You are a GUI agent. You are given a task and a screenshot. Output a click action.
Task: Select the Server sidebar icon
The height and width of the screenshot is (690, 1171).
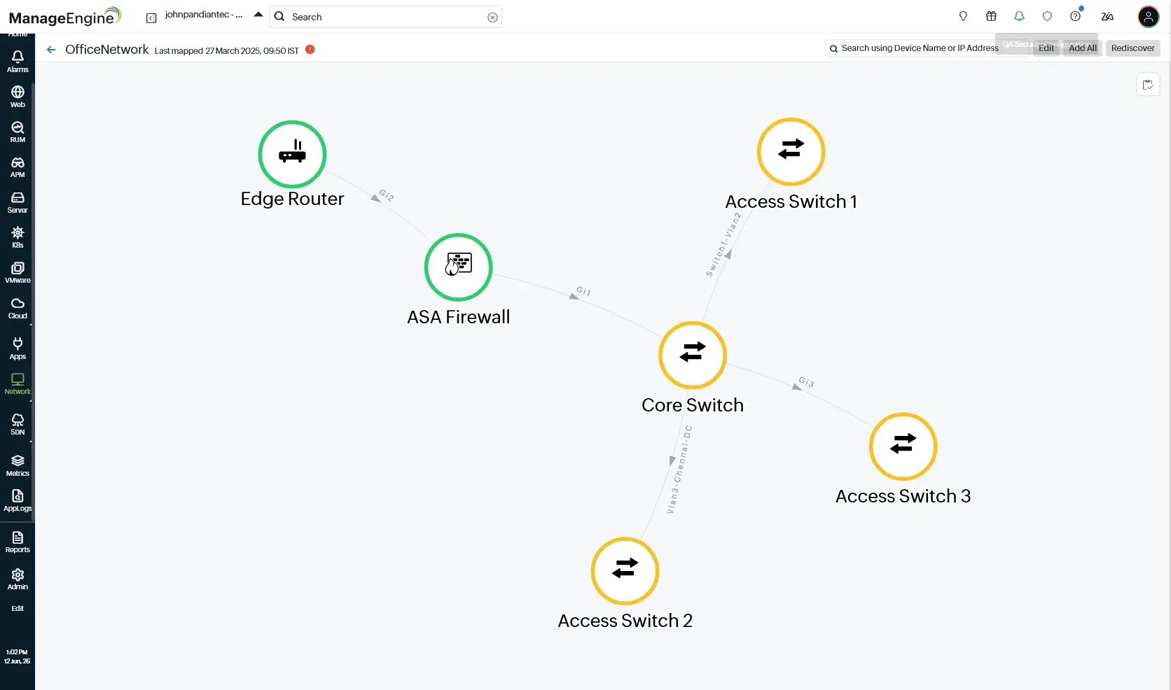[18, 202]
